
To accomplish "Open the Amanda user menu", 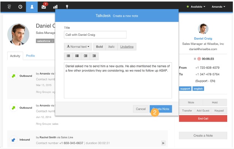I will pos(218,7).
